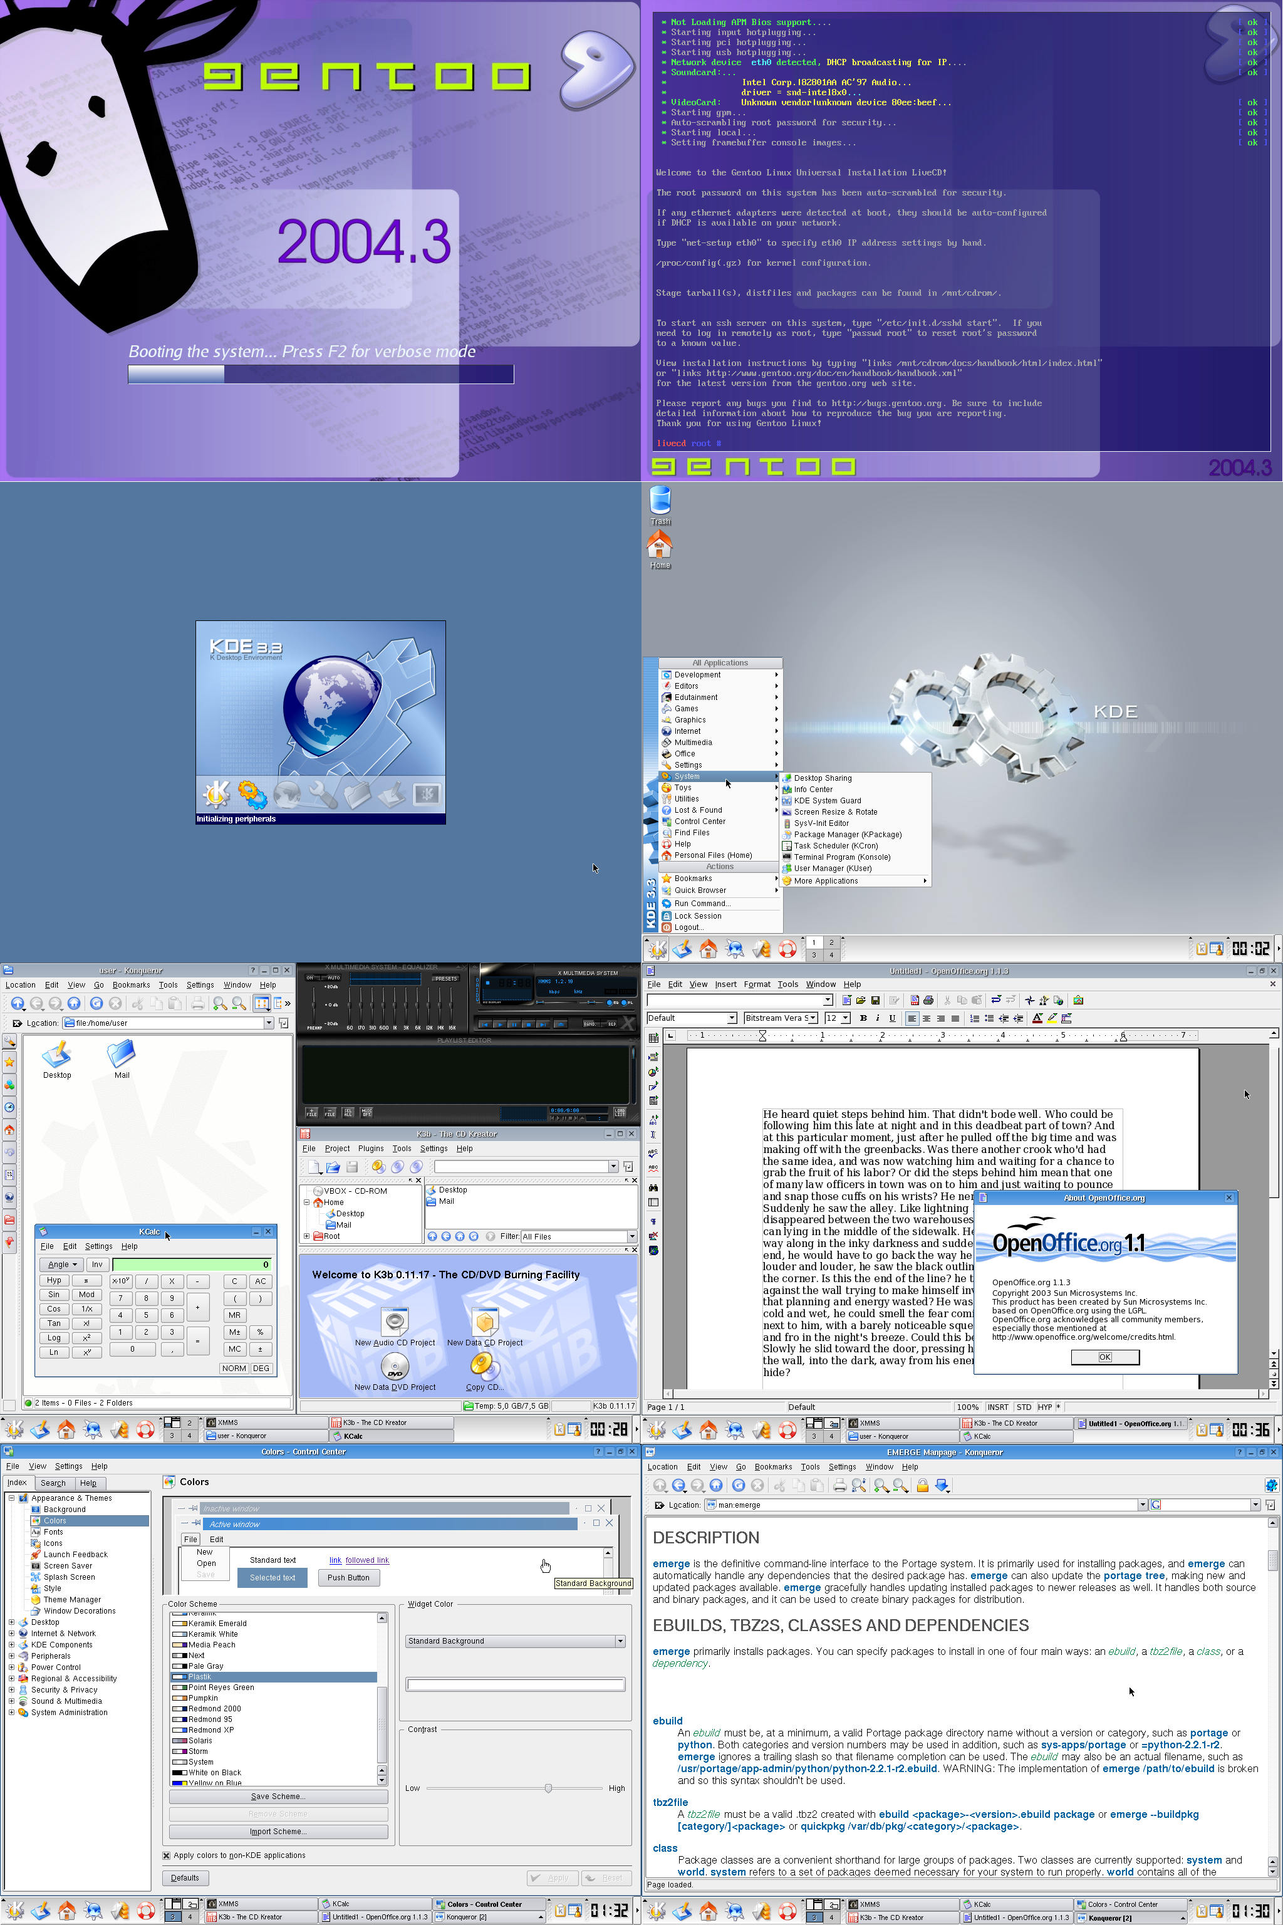This screenshot has height=1925, width=1283.
Task: Select Terminal Program (Konsole) in System submenu
Action: tap(842, 857)
